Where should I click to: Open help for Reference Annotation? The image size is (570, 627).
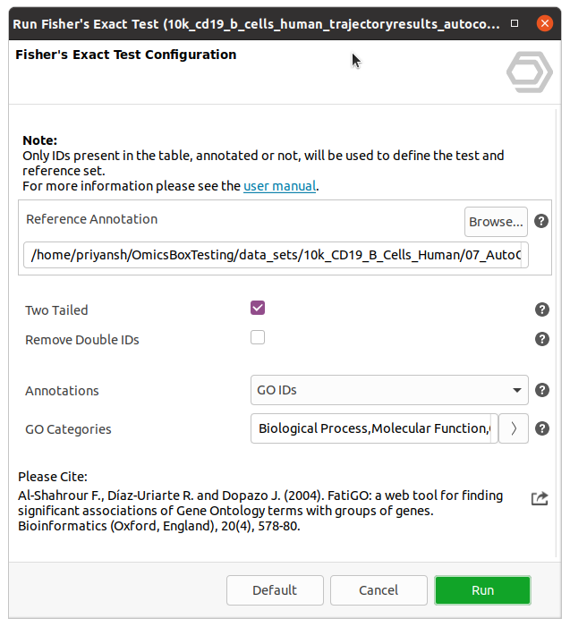[x=541, y=221]
